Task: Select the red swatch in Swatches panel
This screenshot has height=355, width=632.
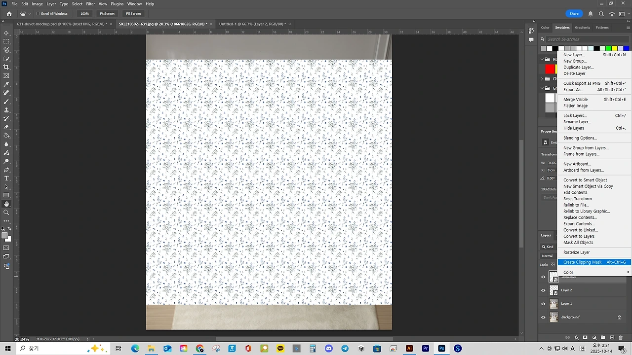Action: [x=550, y=69]
